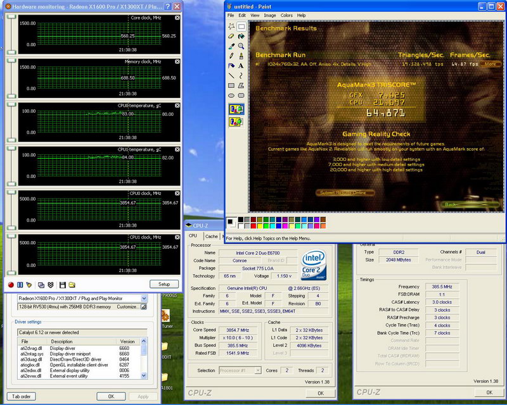Image resolution: width=507 pixels, height=405 pixels.
Task: Close the CPU0 temperature graph panel
Action: click(x=177, y=105)
